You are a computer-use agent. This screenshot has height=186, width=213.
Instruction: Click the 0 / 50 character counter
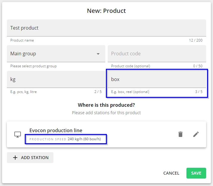pos(198,66)
